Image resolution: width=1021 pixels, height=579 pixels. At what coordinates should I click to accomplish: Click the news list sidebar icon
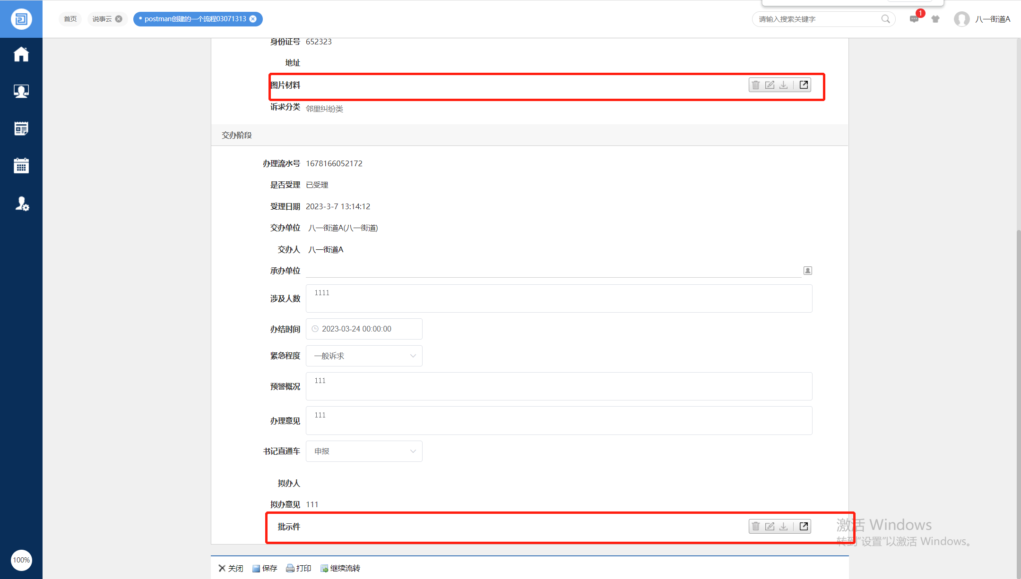pyautogui.click(x=21, y=128)
